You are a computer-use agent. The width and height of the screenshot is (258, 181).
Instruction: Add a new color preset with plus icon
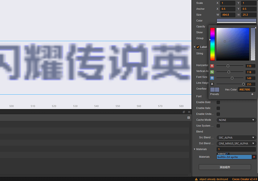[x=252, y=94]
